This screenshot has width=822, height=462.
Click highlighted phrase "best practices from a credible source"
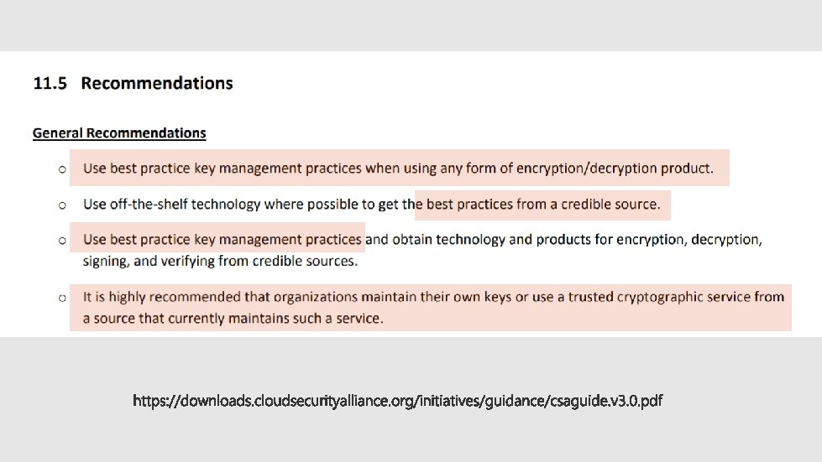point(543,204)
